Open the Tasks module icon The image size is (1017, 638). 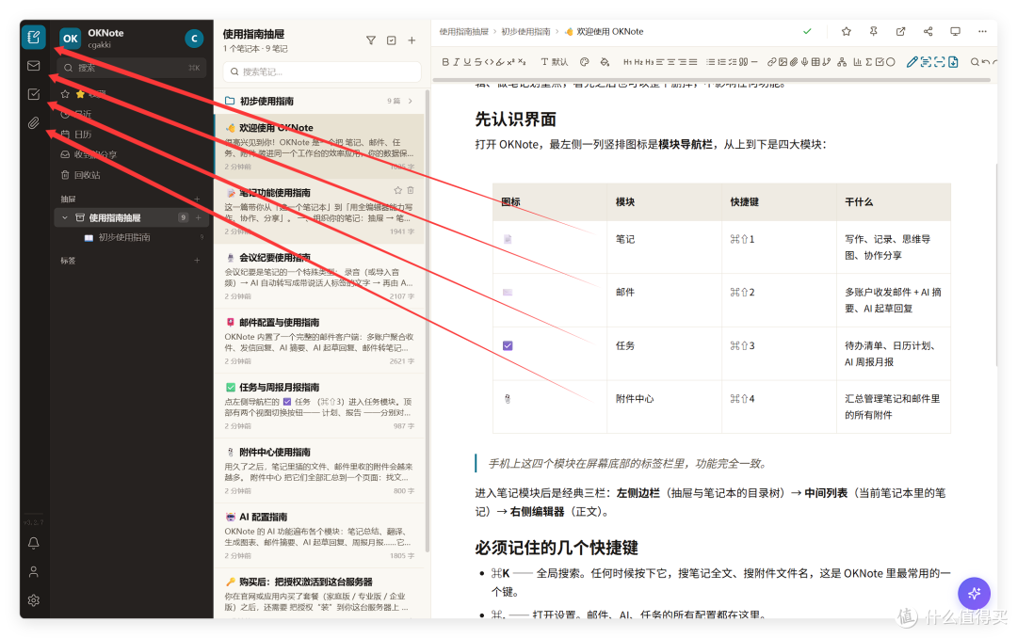point(34,94)
